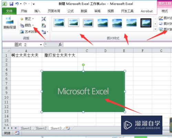Apply the sixth soft edge picture style
This screenshot has height=138, width=172.
pyautogui.click(x=131, y=23)
